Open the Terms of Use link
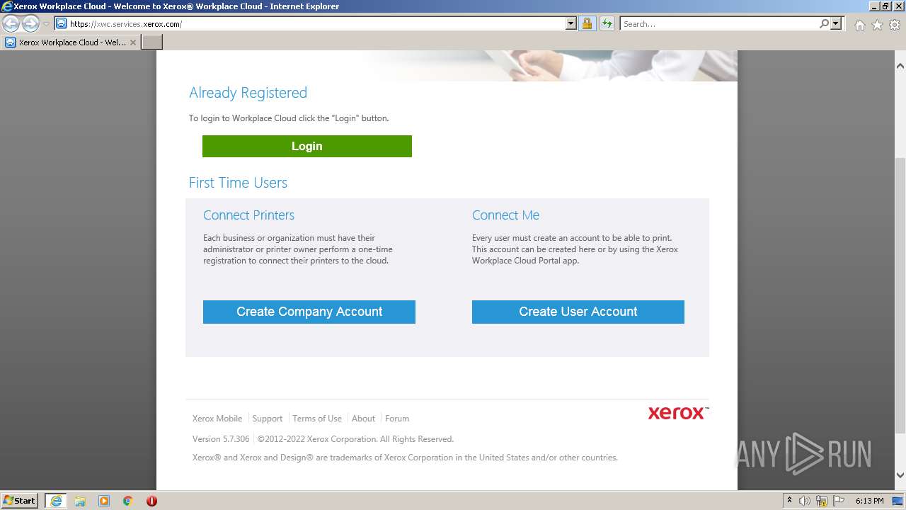Screen dimensions: 906x510 317,419
